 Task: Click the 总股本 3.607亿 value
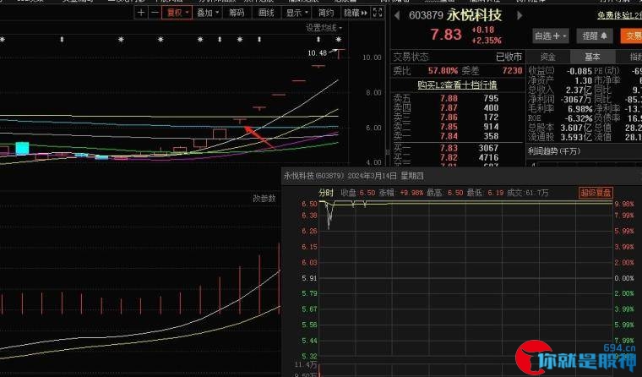pyautogui.click(x=576, y=128)
